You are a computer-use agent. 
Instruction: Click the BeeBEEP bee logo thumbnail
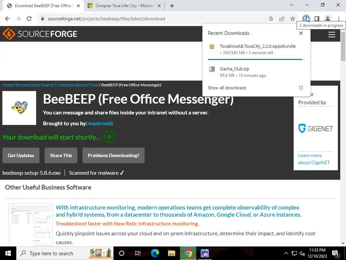pyautogui.click(x=19, y=108)
